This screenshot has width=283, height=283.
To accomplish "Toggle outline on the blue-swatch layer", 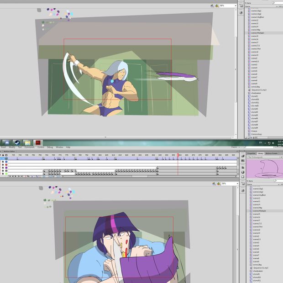I will pos(6,162).
